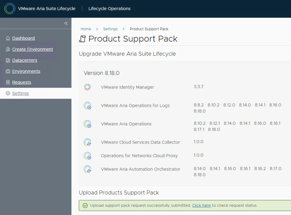
Task: Click the Settings gear icon
Action: point(8,93)
